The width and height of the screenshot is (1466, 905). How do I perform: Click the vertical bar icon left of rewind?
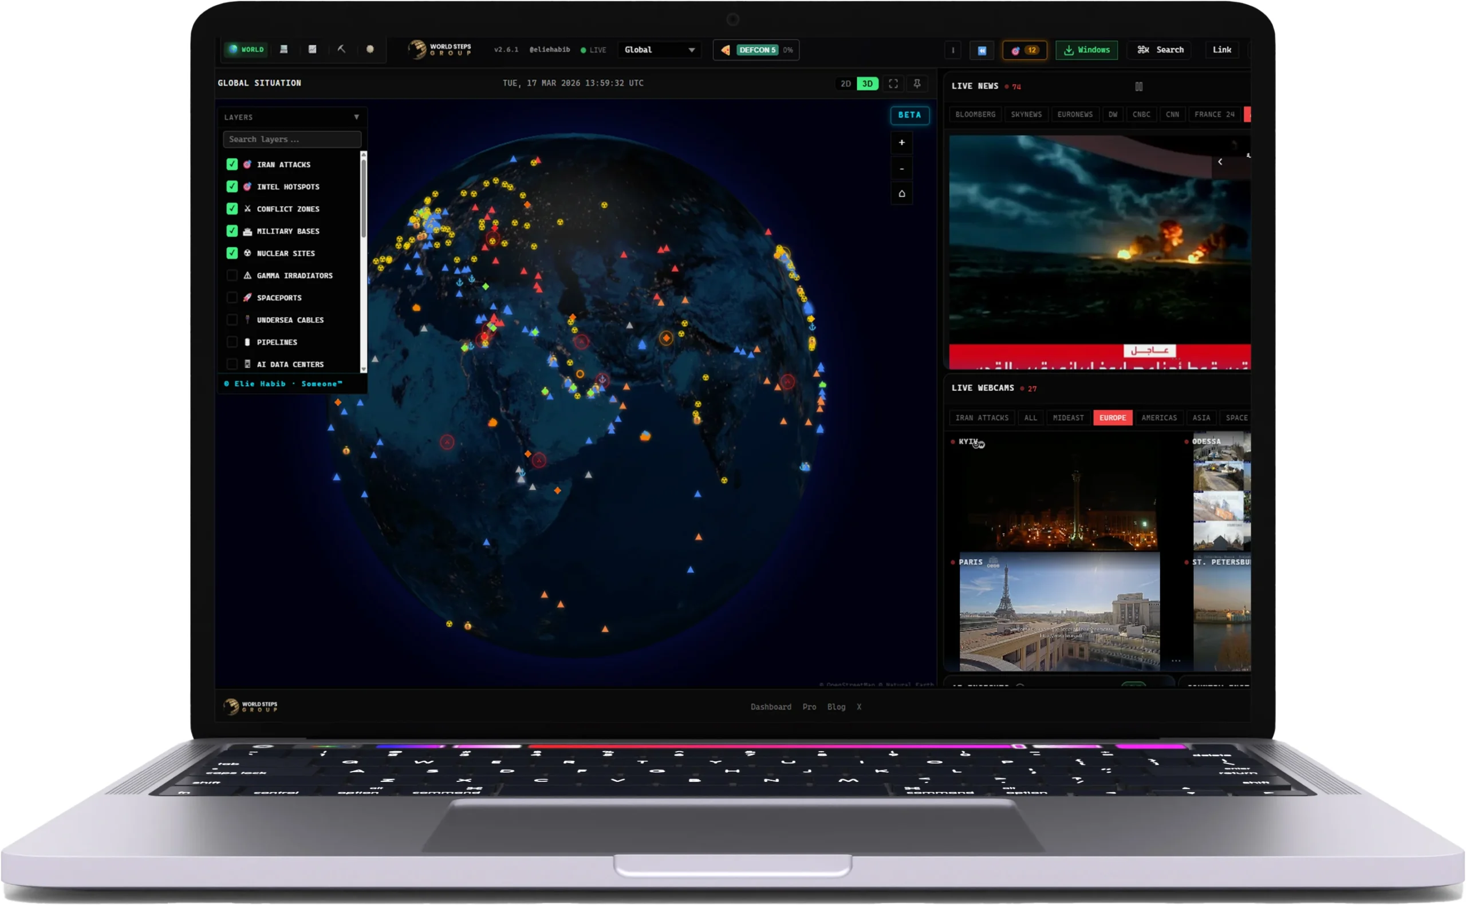coord(953,50)
